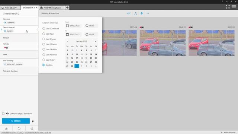Open the Cameras filter section
The image size is (238, 134).
click(x=19, y=21)
